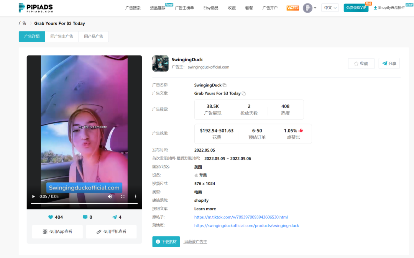Screen dimensions: 414x258
Task: Open 广告搜索 menu
Action: (x=133, y=8)
